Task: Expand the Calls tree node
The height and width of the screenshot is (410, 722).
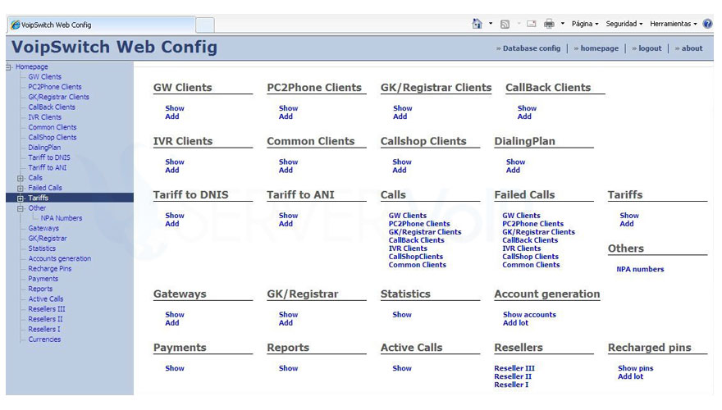Action: coord(21,178)
